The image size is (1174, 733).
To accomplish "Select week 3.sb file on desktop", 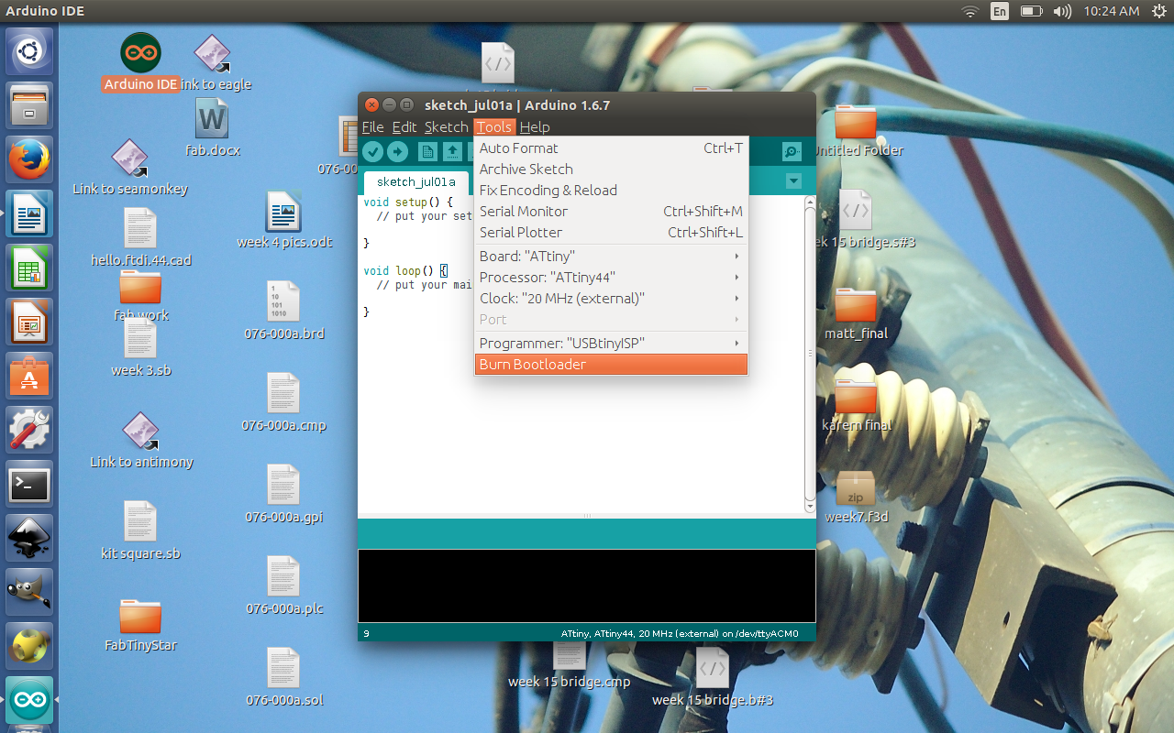I will click(x=140, y=348).
